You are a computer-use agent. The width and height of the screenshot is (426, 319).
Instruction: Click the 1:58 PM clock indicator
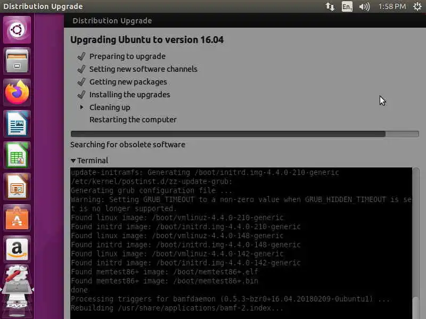(x=392, y=6)
